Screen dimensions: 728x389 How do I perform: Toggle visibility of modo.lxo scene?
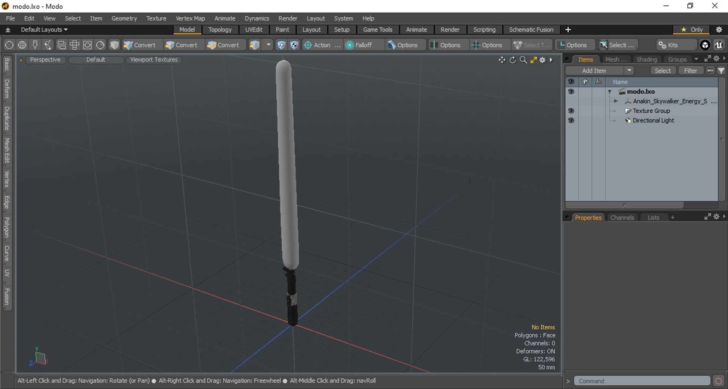click(571, 92)
